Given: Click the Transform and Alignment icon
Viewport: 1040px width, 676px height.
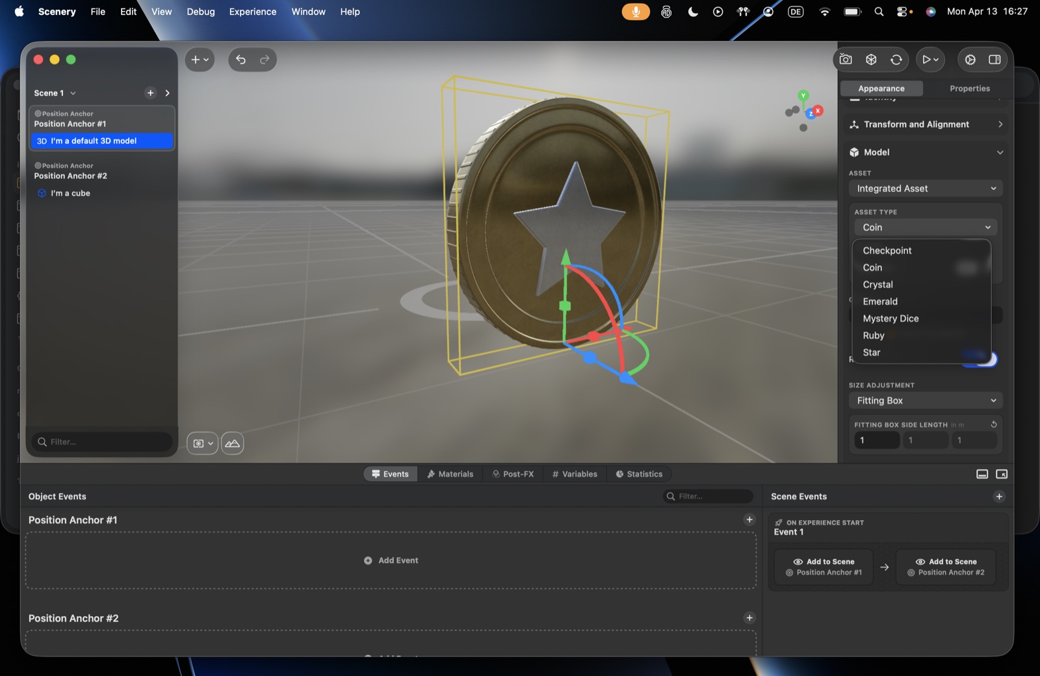Looking at the screenshot, I should pyautogui.click(x=854, y=124).
